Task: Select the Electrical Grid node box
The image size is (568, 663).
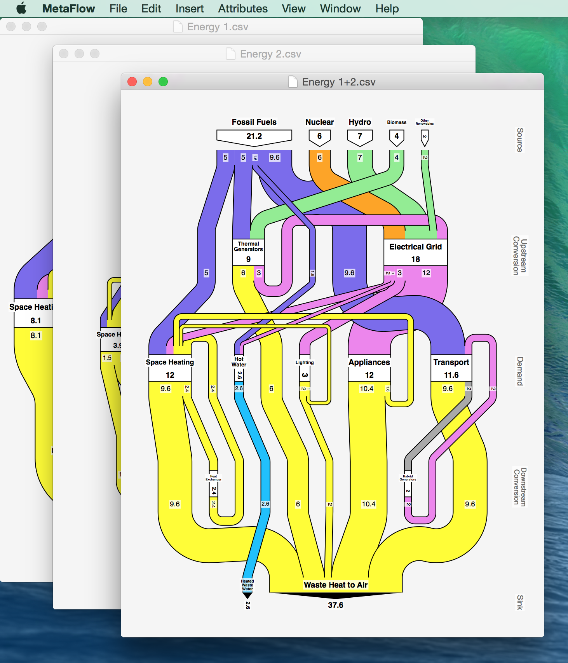Action: point(415,253)
